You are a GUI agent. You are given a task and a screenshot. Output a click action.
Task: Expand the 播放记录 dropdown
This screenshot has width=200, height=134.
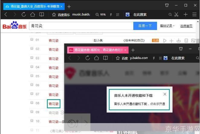(x=167, y=26)
